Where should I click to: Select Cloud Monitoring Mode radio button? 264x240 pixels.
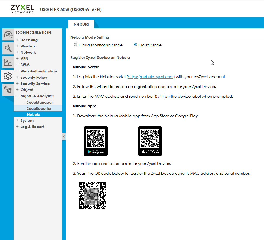76,45
